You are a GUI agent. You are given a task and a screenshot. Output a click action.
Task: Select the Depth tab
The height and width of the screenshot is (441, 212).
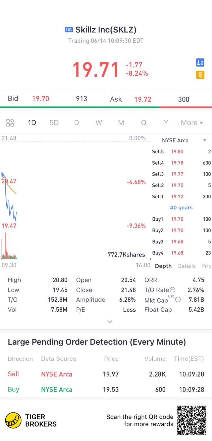(163, 266)
